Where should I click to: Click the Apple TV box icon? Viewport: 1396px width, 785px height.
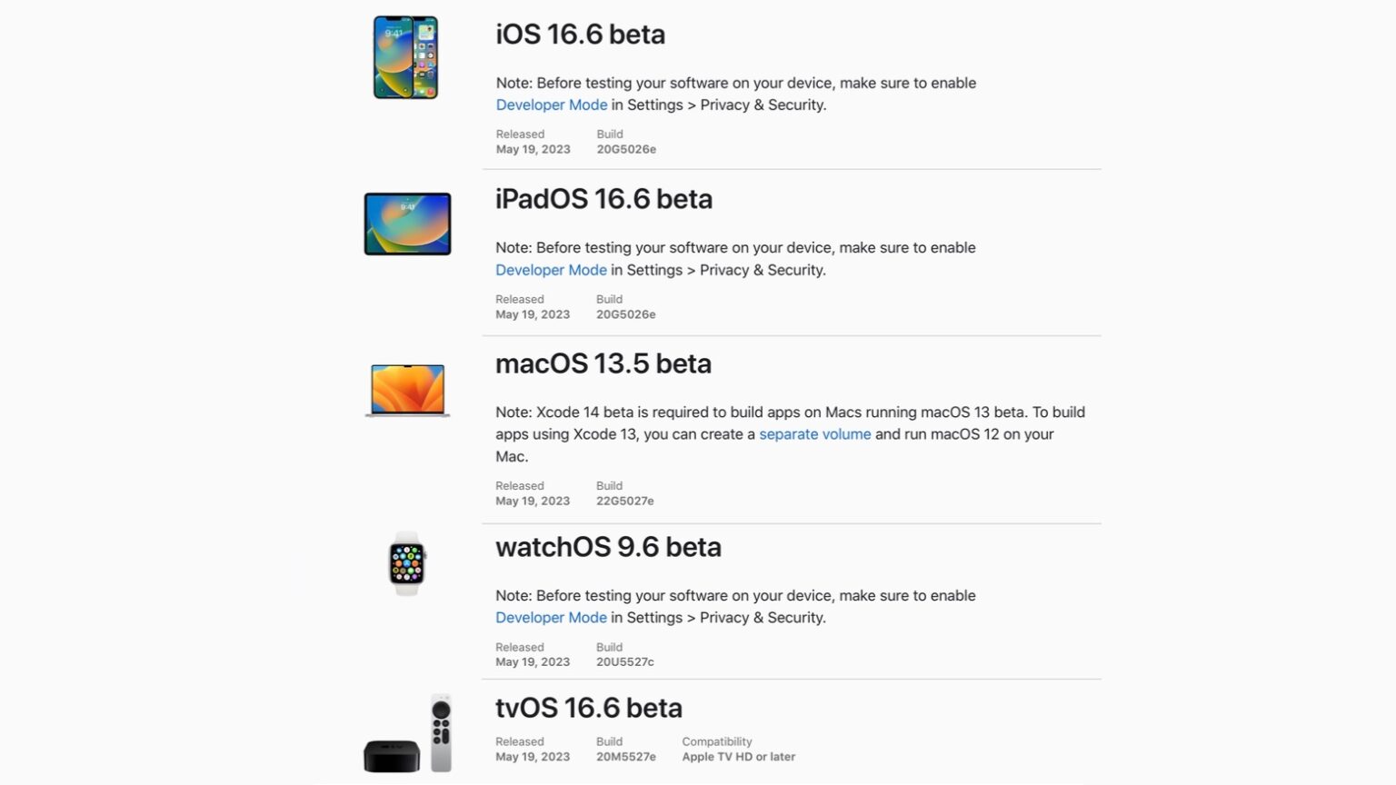point(392,755)
